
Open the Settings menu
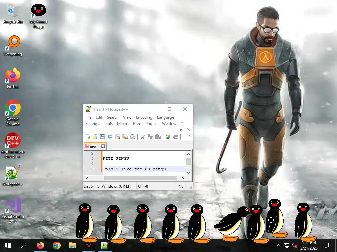click(x=92, y=124)
